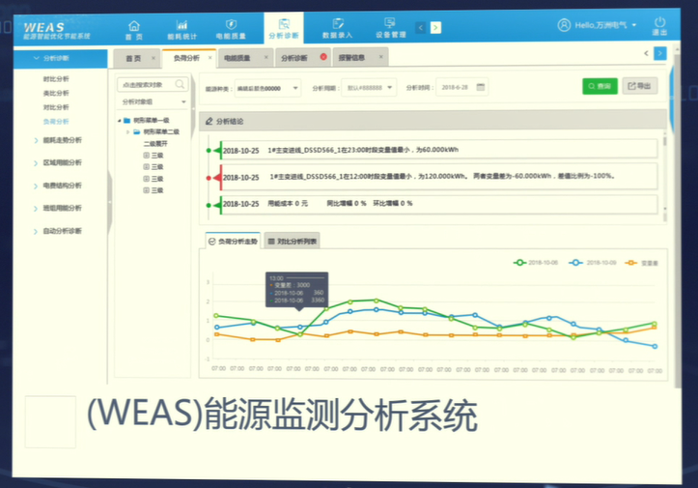This screenshot has width=698, height=488.
Task: Click the blue tab strip scroll-right button
Action: click(659, 53)
